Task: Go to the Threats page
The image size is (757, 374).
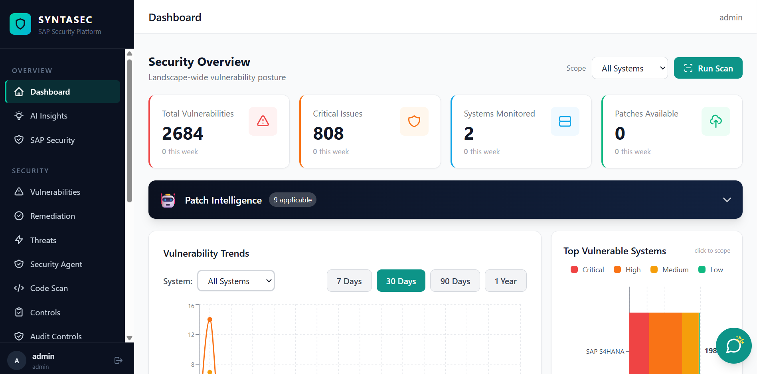Action: (63, 240)
